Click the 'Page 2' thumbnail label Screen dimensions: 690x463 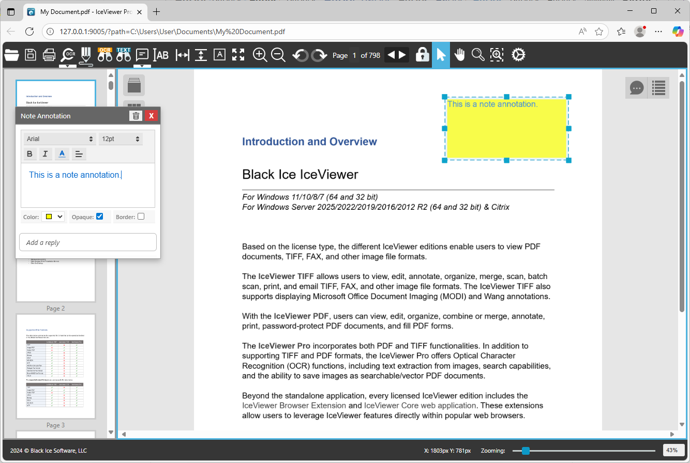click(56, 308)
